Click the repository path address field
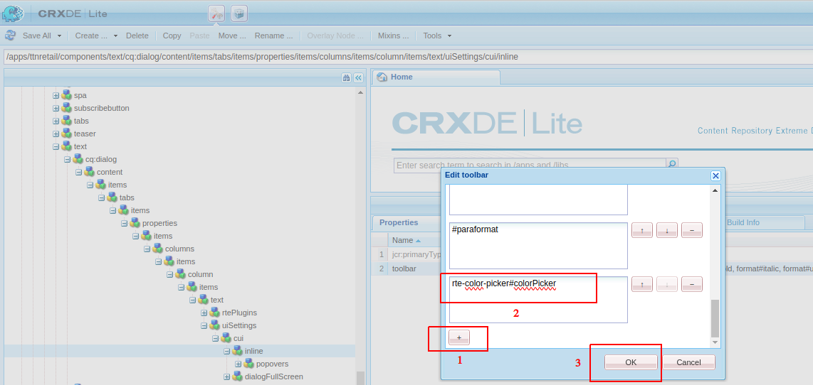813x385 pixels. pos(407,56)
